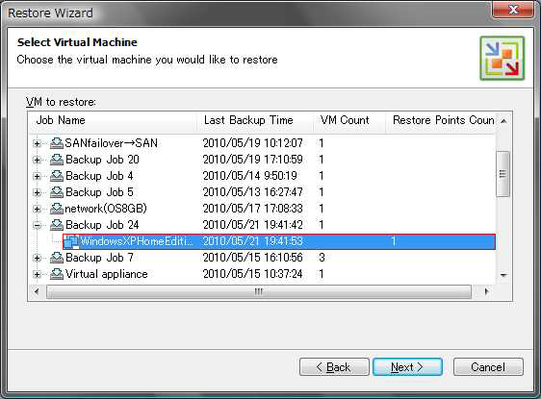Click the VM Count column header

[349, 120]
